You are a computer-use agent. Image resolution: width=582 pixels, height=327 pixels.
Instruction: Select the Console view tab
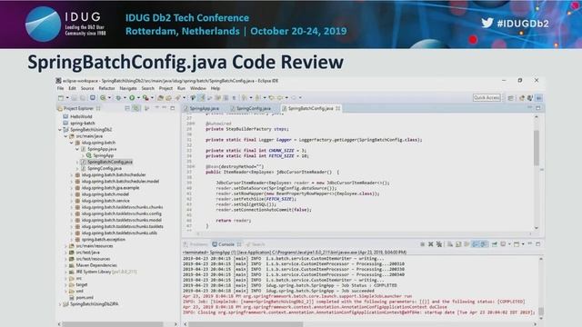coord(226,244)
